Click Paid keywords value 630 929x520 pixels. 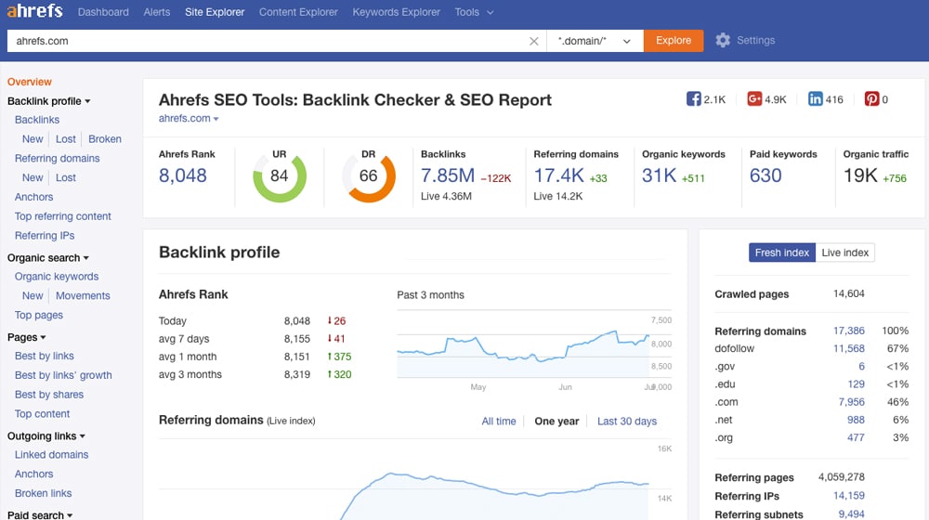pos(765,175)
